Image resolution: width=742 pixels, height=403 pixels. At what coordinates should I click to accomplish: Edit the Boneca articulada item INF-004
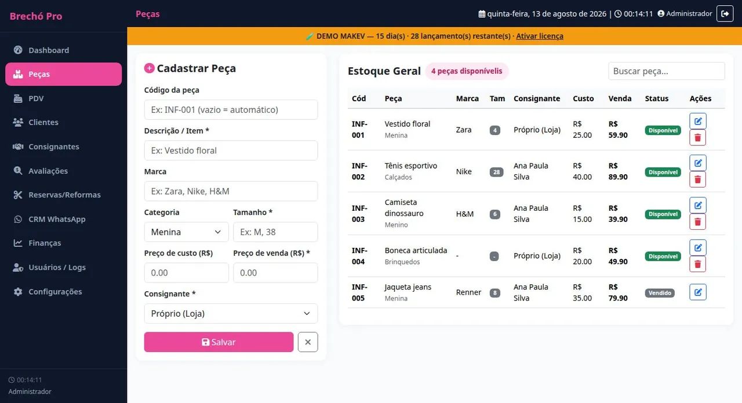click(x=698, y=247)
